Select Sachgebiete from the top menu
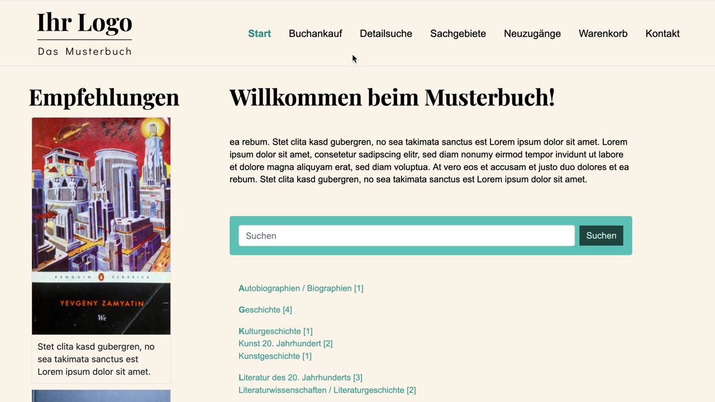Image resolution: width=715 pixels, height=402 pixels. [457, 33]
